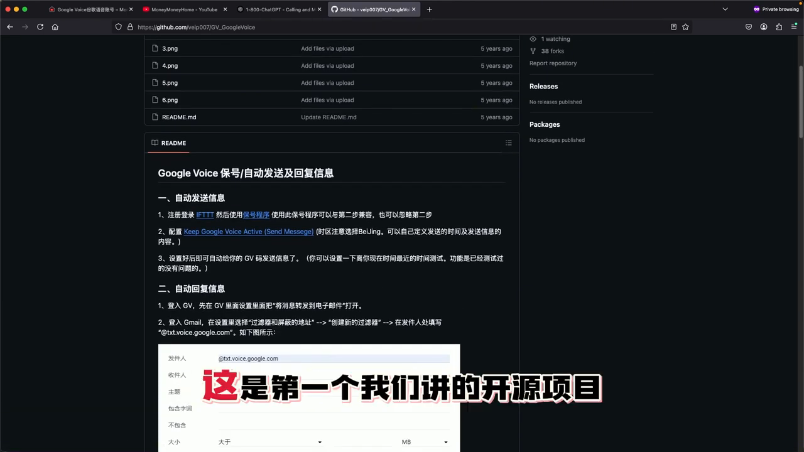The image size is (804, 452).
Task: Click the browser forward arrow
Action: tap(25, 27)
